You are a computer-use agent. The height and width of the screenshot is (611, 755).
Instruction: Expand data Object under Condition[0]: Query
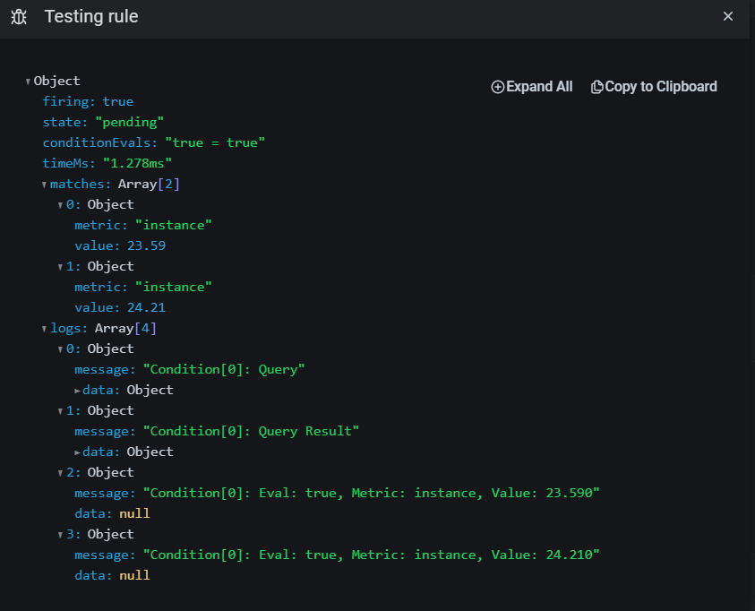[77, 391]
